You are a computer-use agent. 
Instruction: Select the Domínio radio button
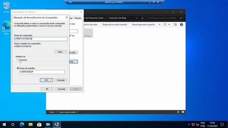click(x=18, y=60)
